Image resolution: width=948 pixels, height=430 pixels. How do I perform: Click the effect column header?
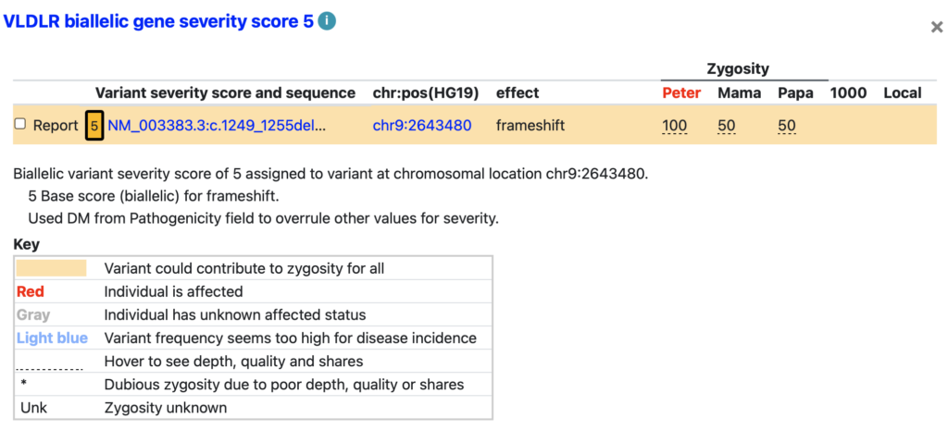(518, 93)
